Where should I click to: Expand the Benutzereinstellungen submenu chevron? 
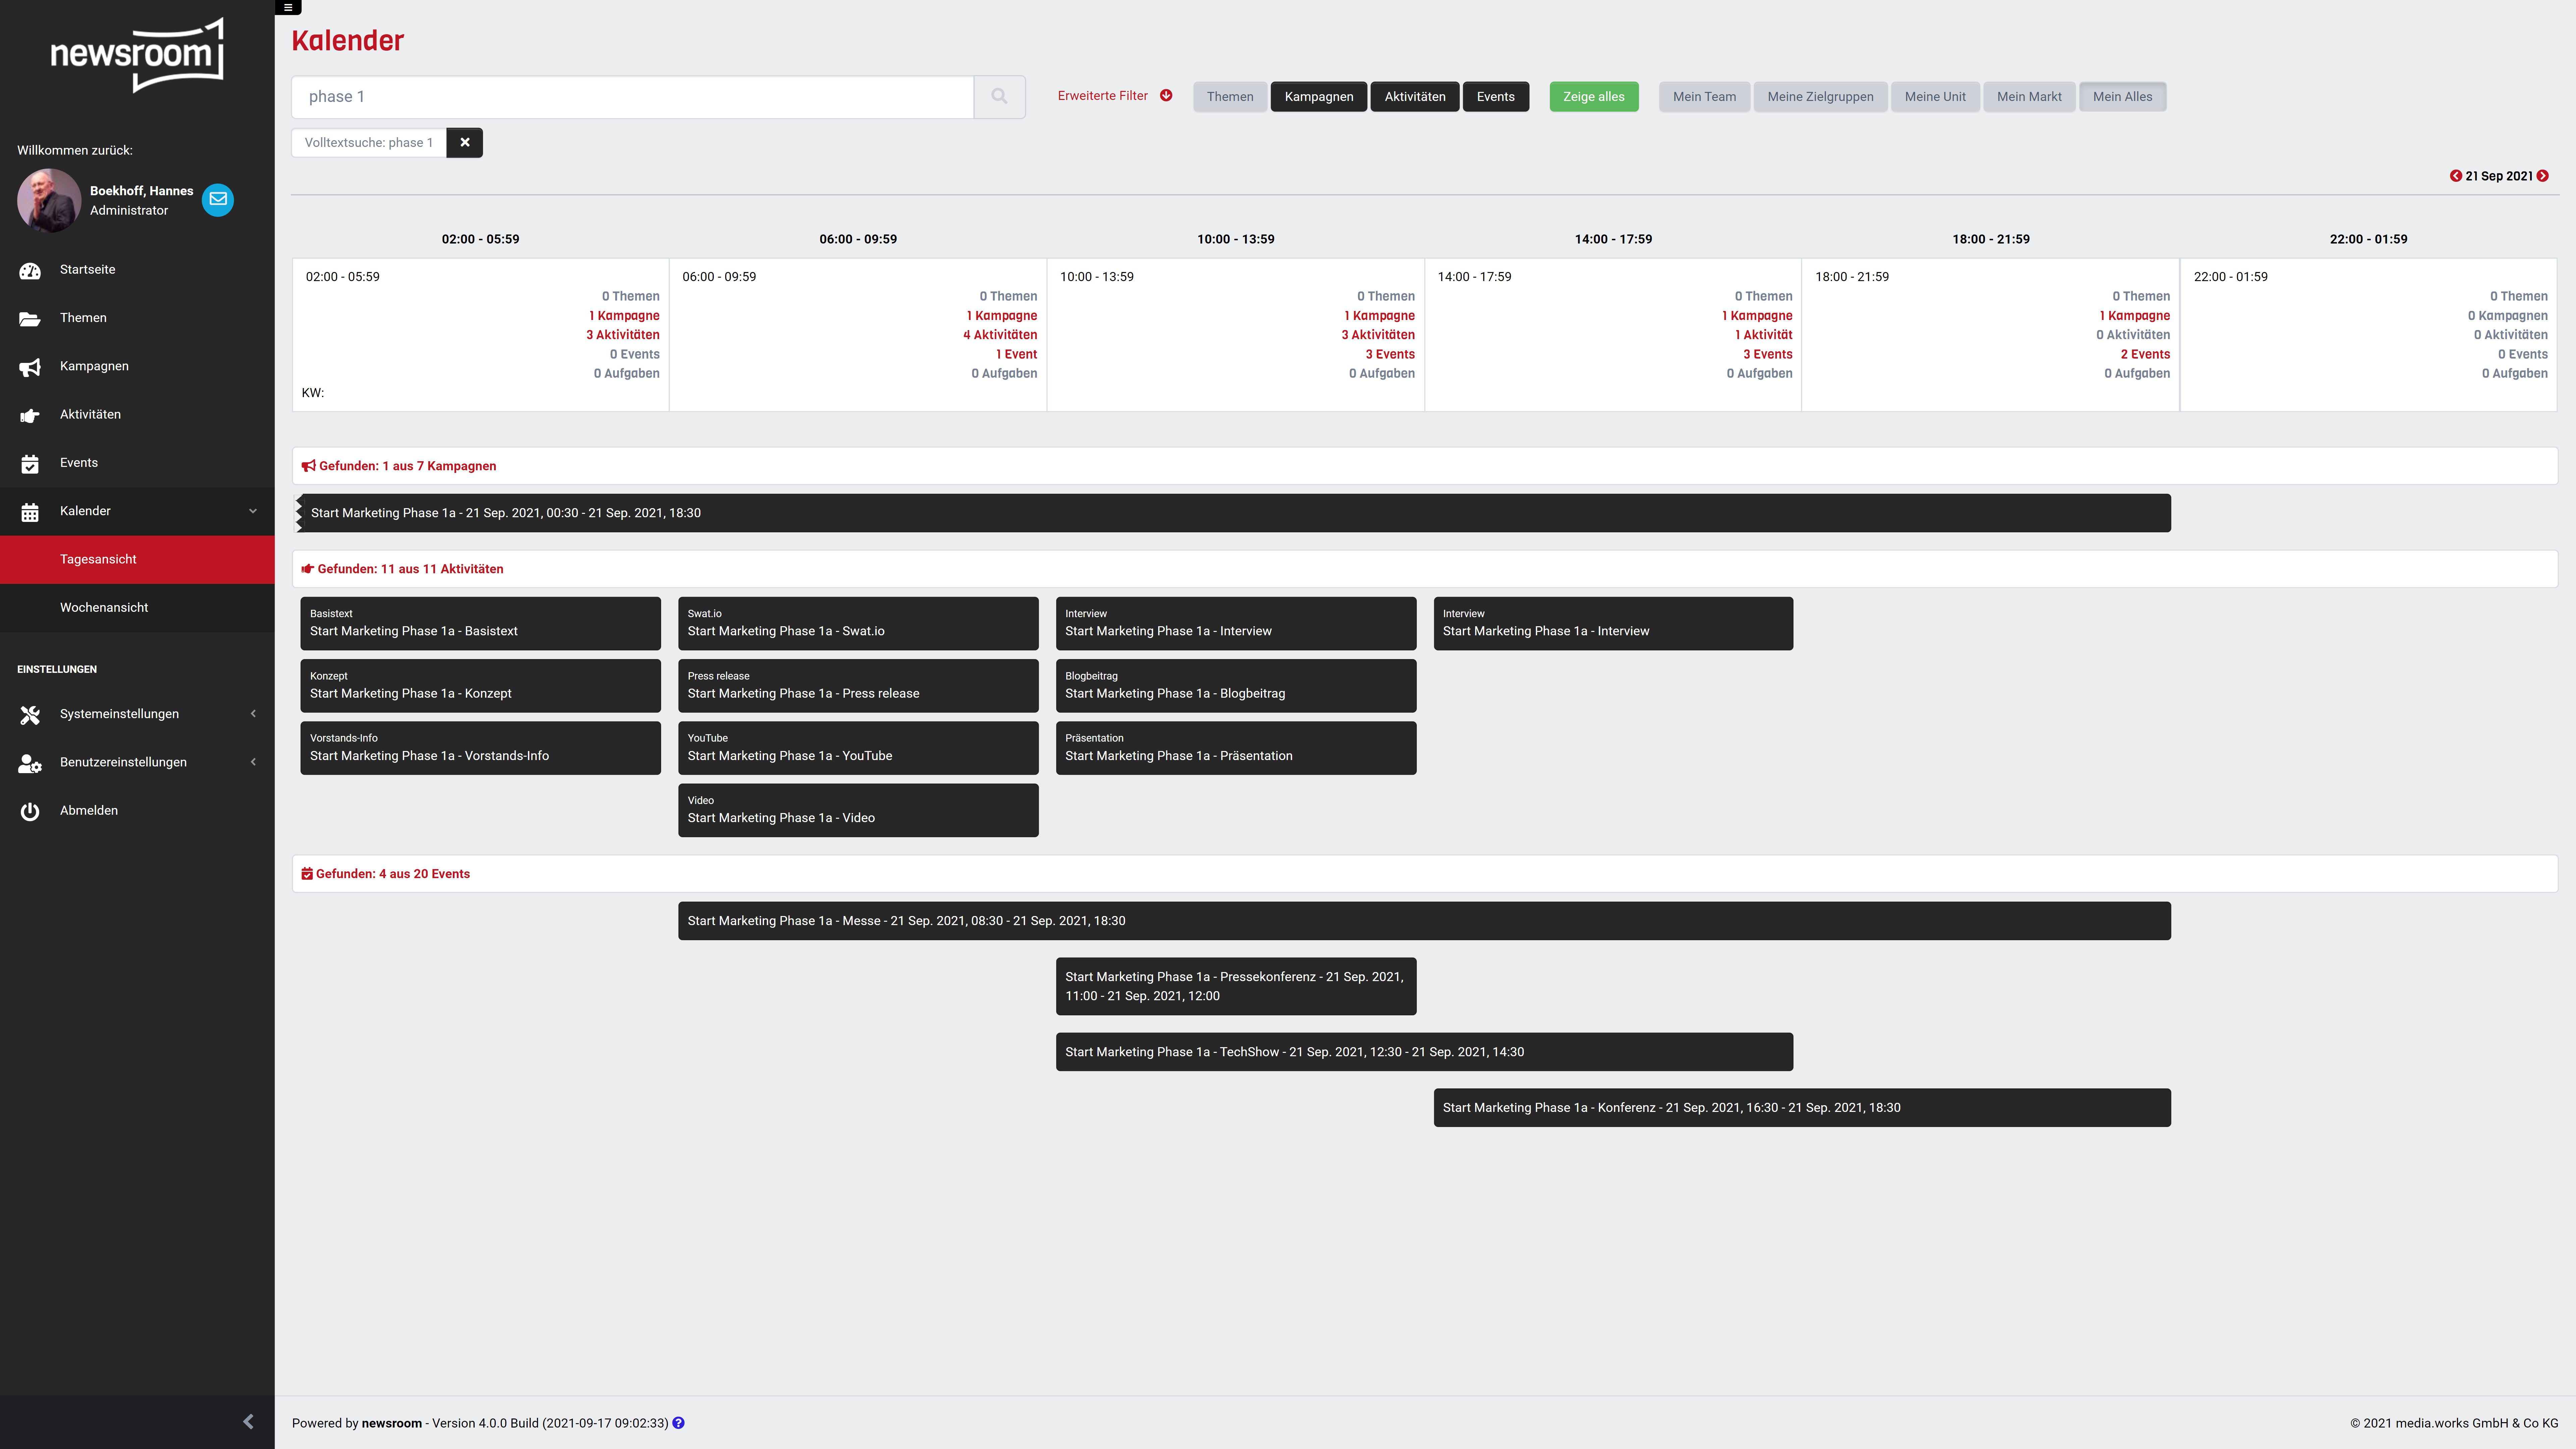tap(253, 762)
